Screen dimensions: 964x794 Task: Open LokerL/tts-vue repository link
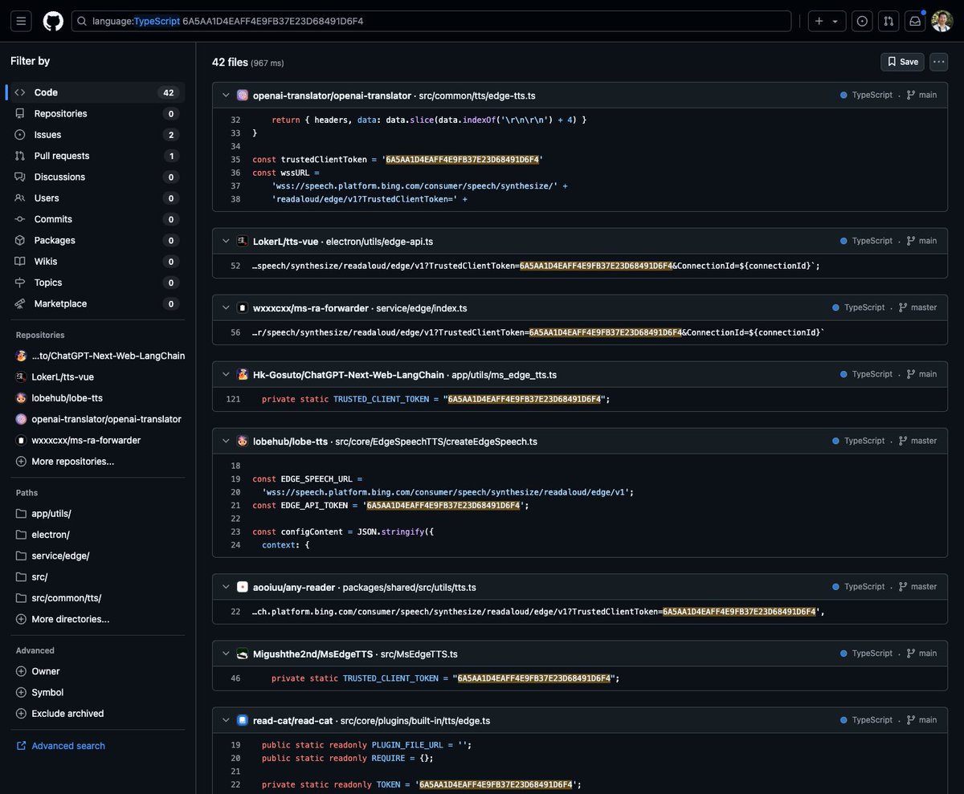(286, 241)
